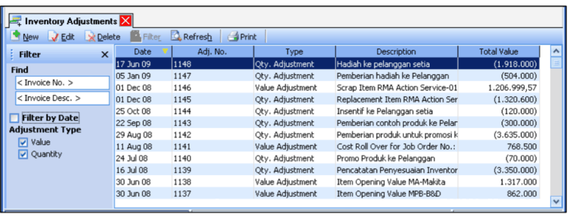This screenshot has height=219, width=573.
Task: Click the Print toolbar icon
Action: click(x=233, y=36)
